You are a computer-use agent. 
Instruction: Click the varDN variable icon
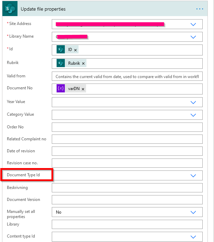pos(61,89)
